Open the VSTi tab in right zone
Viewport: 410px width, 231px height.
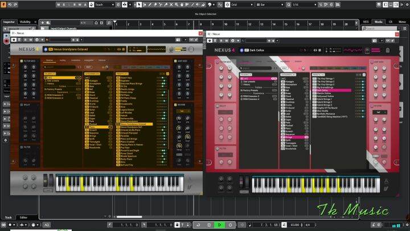366,22
